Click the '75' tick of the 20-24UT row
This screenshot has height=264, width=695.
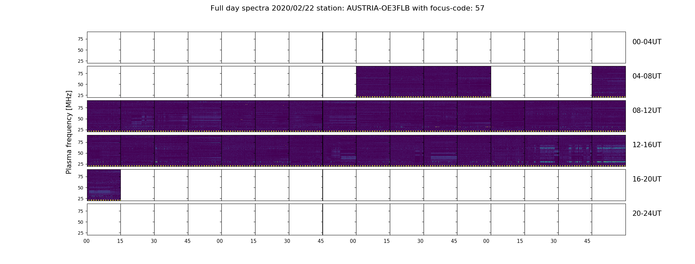80,211
